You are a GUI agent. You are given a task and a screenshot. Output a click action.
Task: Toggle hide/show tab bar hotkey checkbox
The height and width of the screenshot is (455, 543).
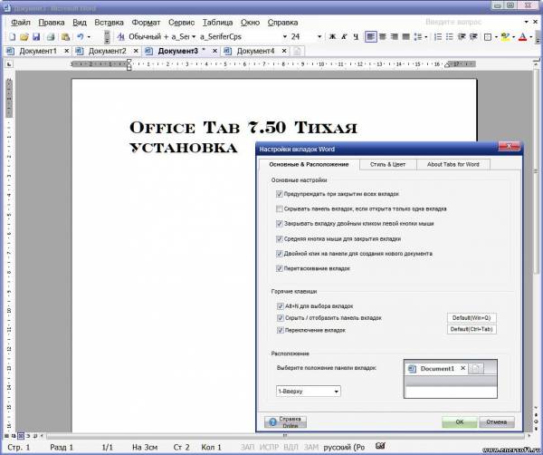tap(281, 318)
